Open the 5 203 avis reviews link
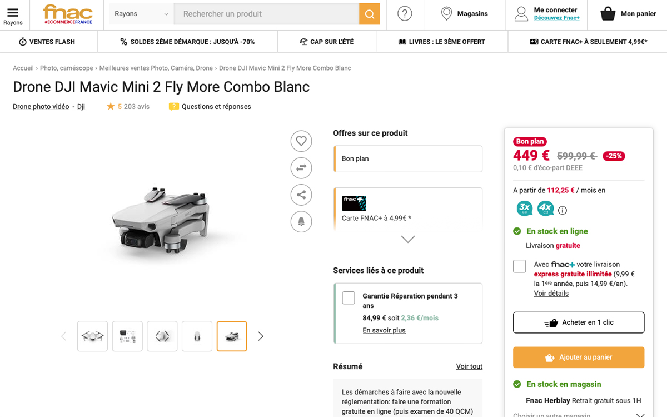Viewport: 667px width, 417px height. (133, 107)
